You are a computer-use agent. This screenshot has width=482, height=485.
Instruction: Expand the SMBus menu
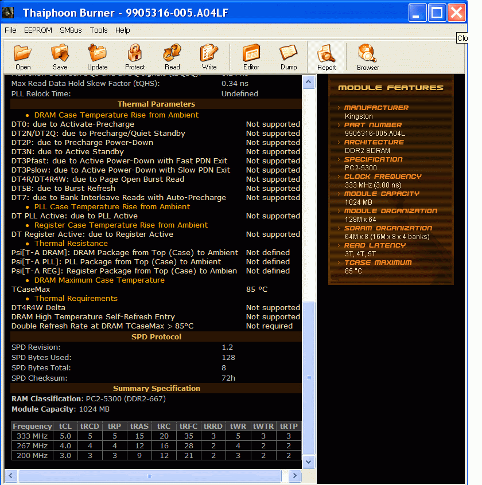71,30
